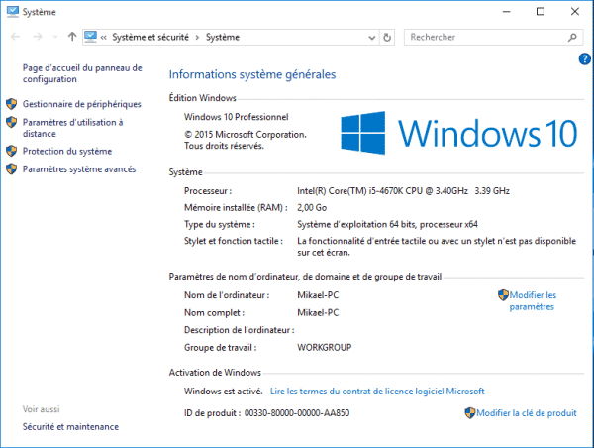Go up one level with Up arrow
Screen dimensions: 594x448
72,37
